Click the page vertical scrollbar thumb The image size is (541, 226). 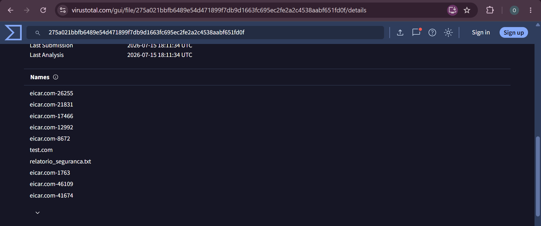[x=538, y=176]
